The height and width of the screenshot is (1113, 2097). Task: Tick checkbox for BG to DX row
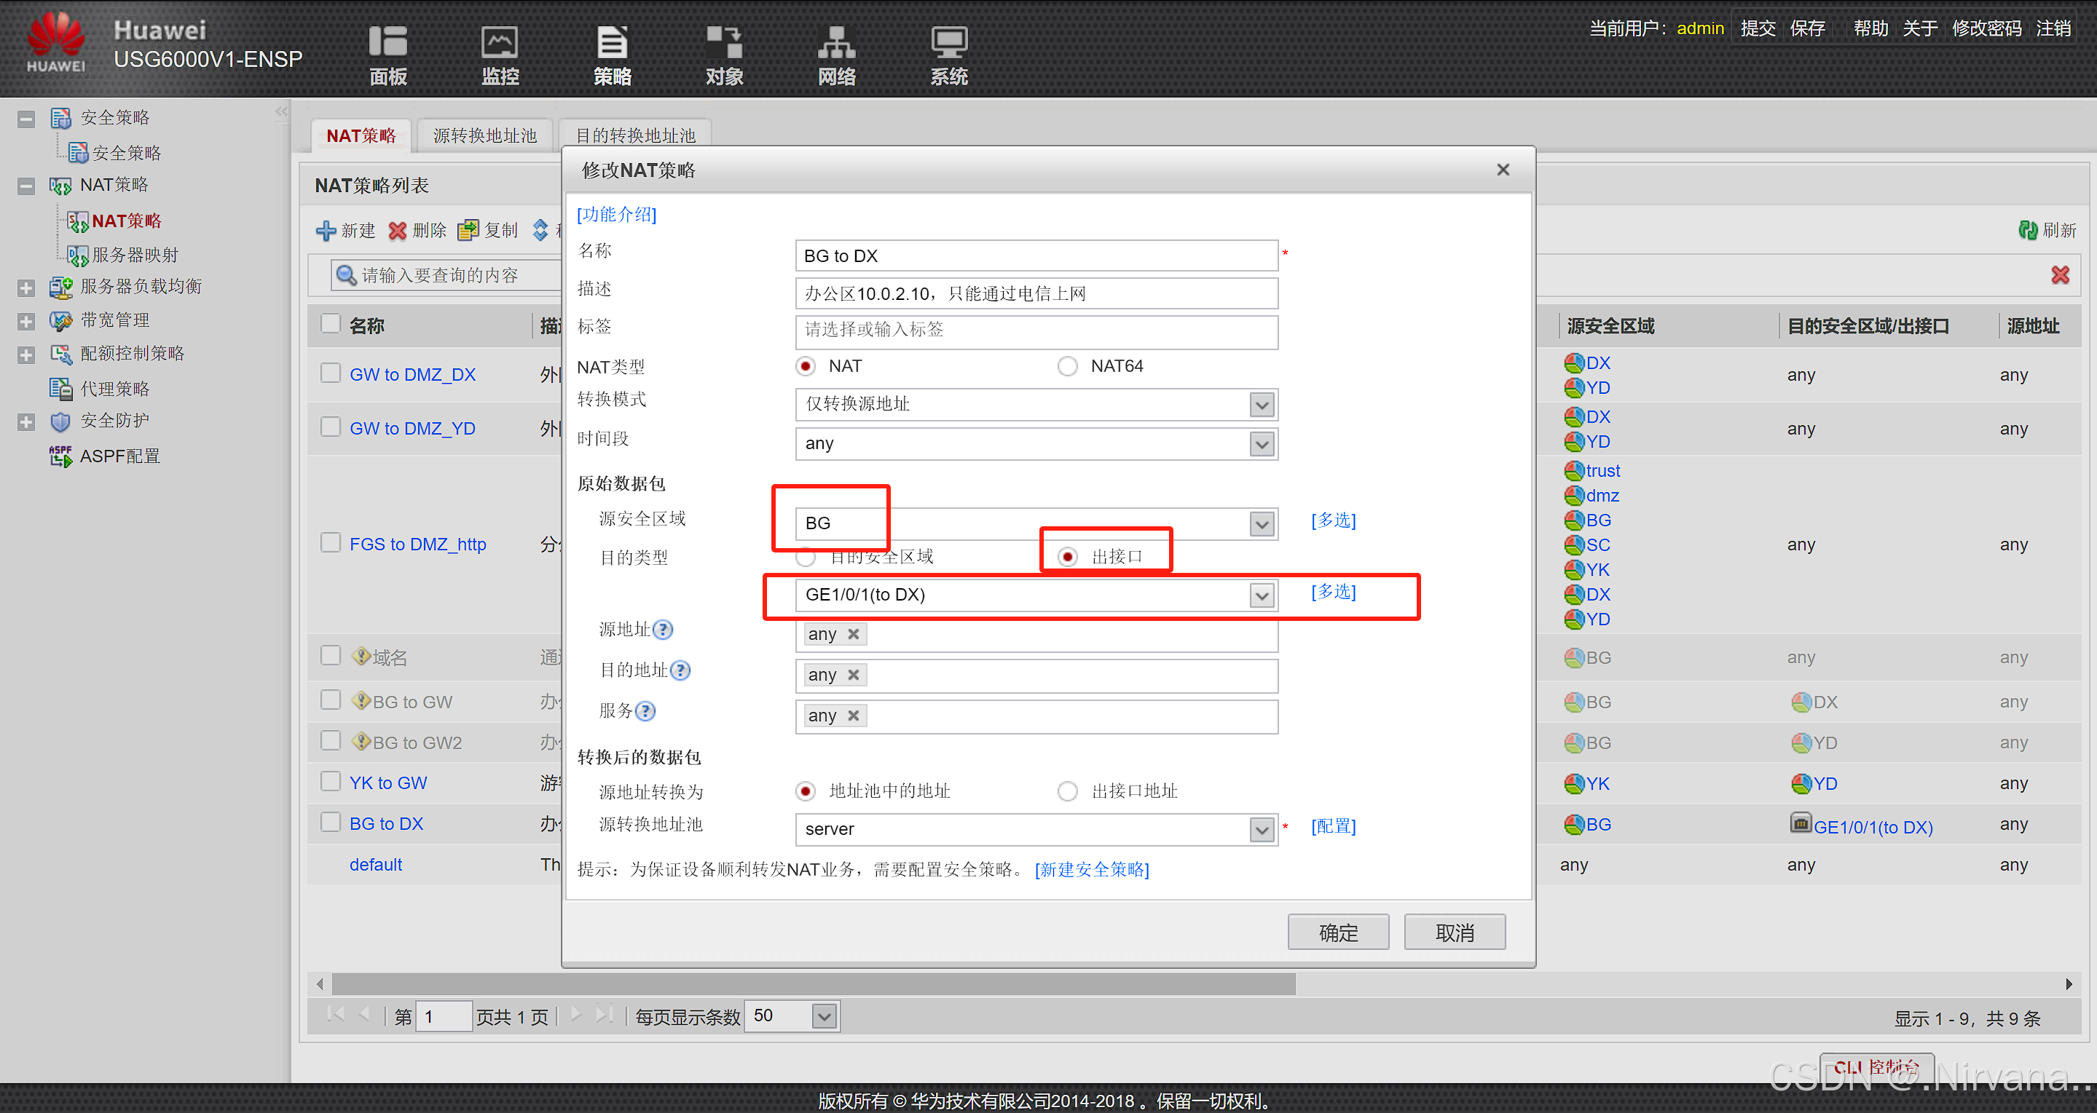[331, 823]
